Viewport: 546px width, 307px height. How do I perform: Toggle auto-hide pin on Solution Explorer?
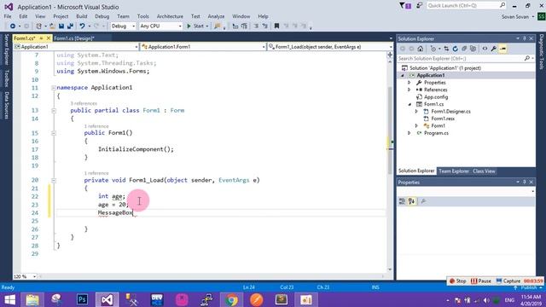coord(525,38)
